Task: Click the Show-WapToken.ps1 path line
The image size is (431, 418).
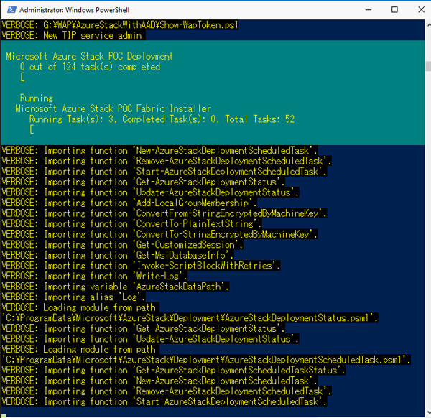Action: click(x=120, y=25)
